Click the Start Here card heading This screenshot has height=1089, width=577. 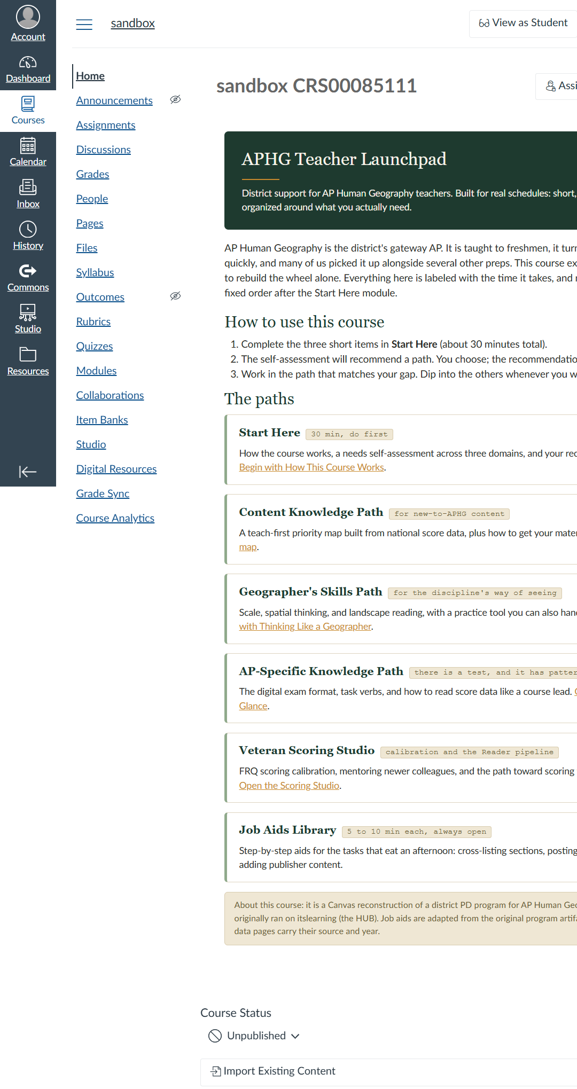point(269,433)
